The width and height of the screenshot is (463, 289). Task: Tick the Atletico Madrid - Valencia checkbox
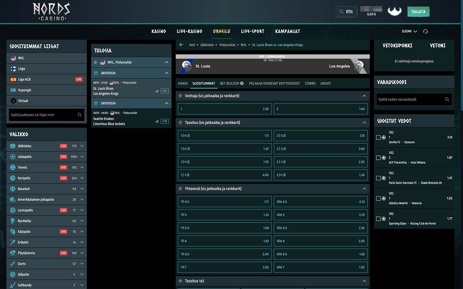coord(378,199)
